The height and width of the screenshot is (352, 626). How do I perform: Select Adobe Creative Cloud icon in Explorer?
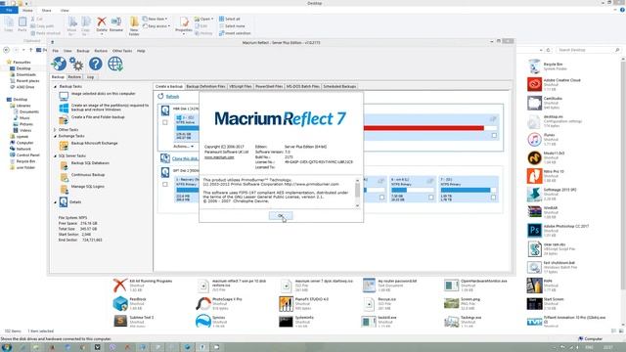pyautogui.click(x=534, y=84)
